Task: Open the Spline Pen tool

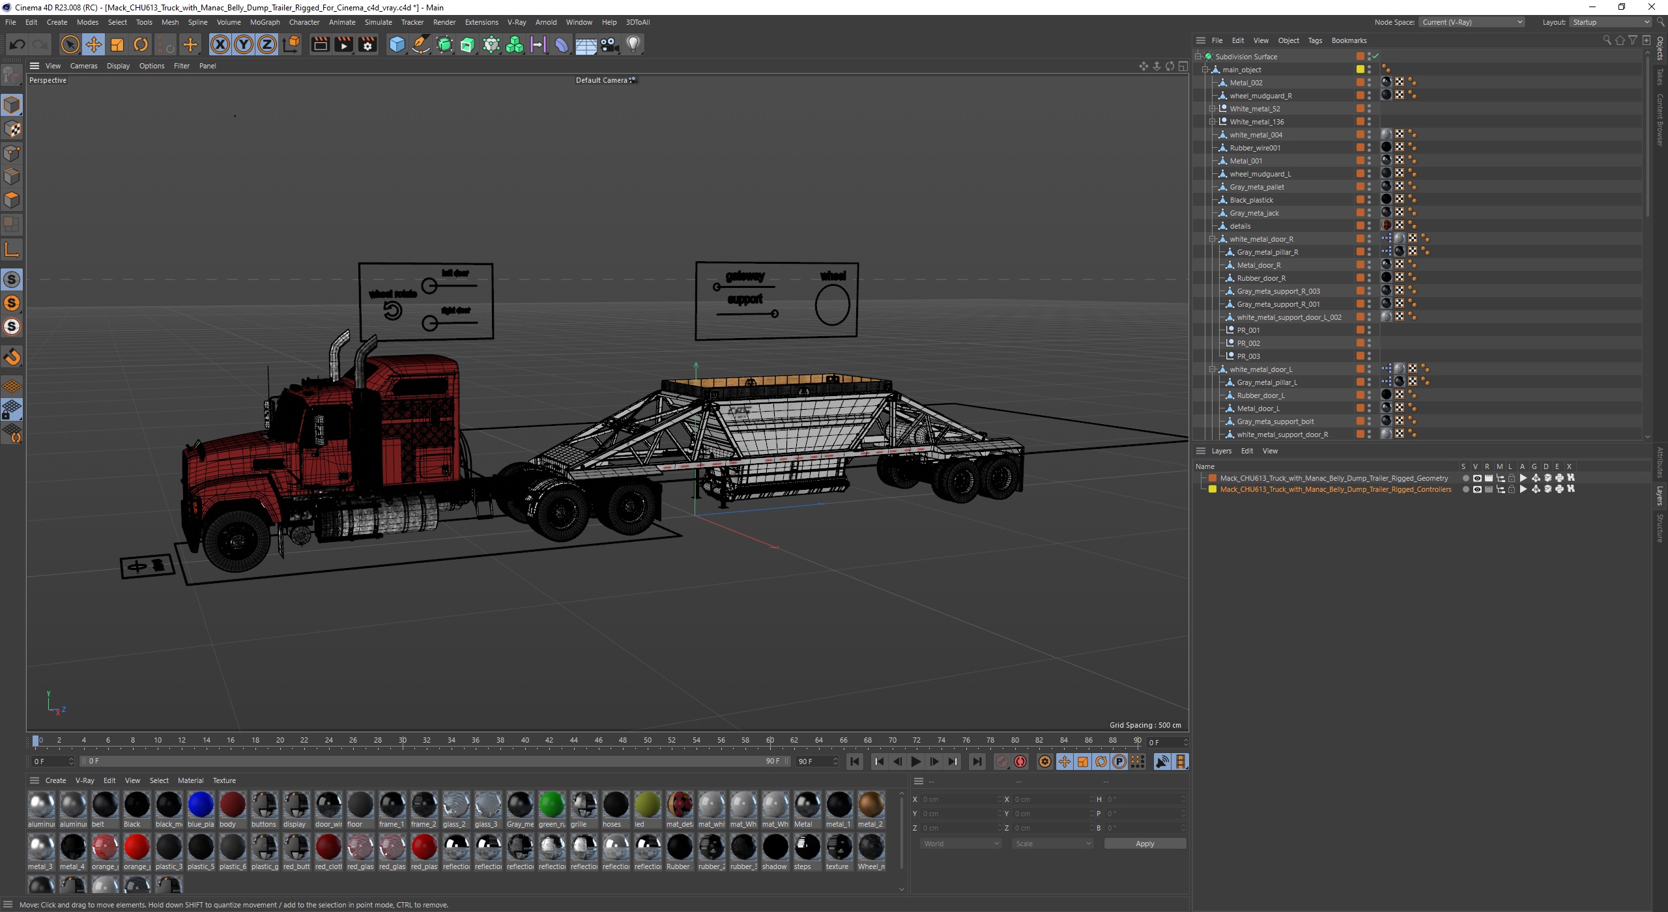Action: (421, 44)
